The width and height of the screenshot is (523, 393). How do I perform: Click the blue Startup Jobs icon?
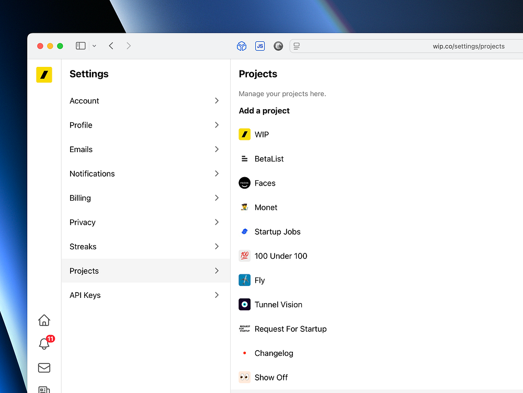[x=244, y=232]
